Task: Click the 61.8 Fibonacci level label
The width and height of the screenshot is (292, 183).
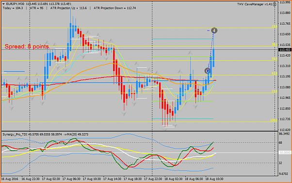Action: pos(275,74)
